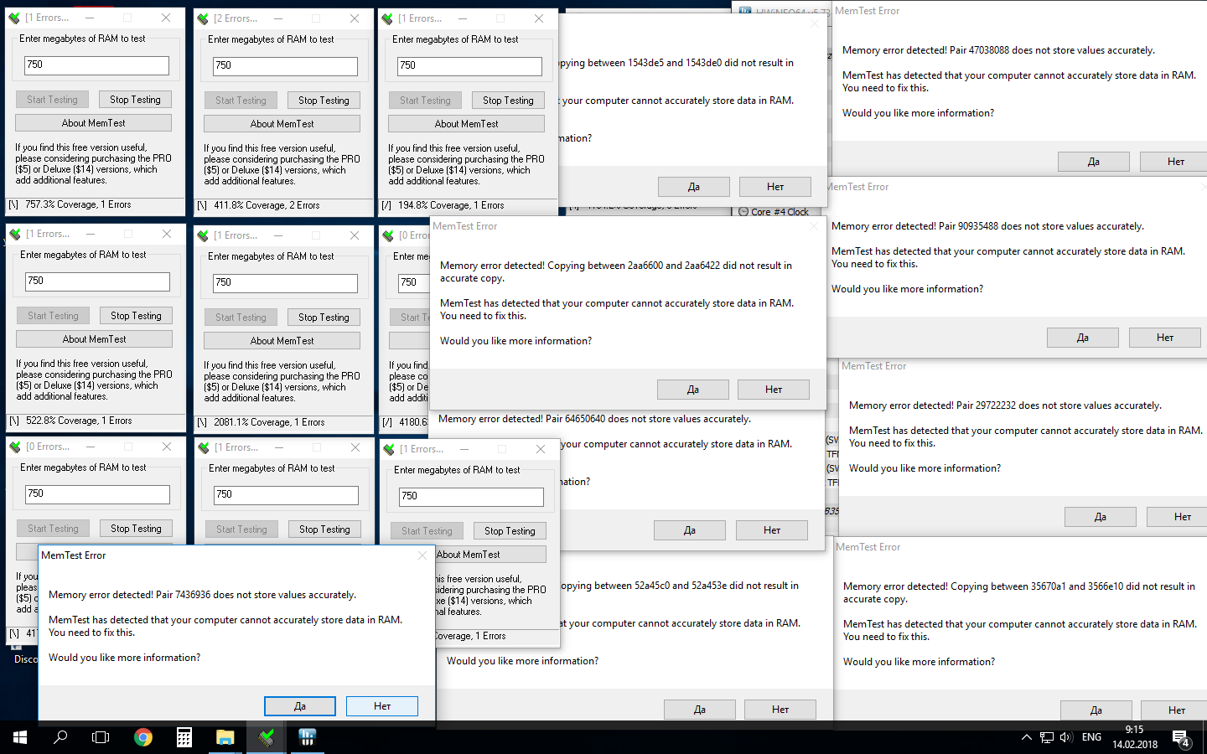Focus the RAM megabytes field in the 2081.1% Coverage window
This screenshot has height=754, width=1207.
coord(285,283)
